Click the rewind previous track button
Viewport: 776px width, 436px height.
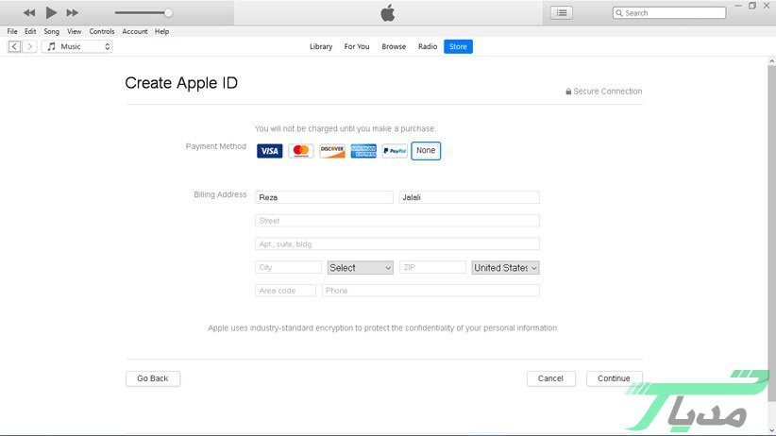[x=29, y=13]
